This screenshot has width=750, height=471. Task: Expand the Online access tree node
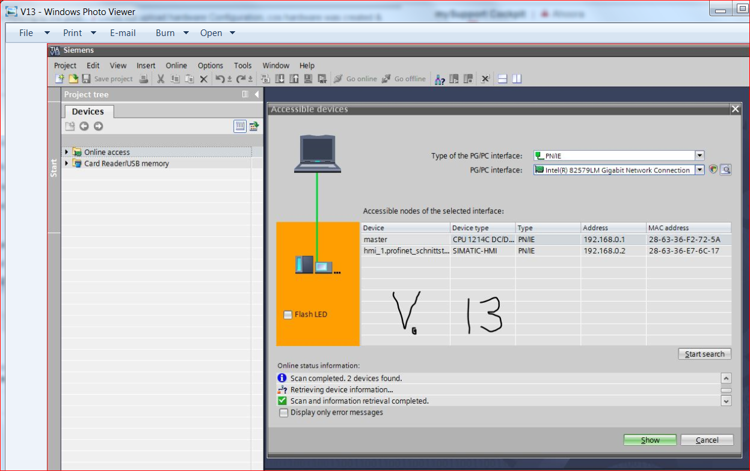pos(67,152)
